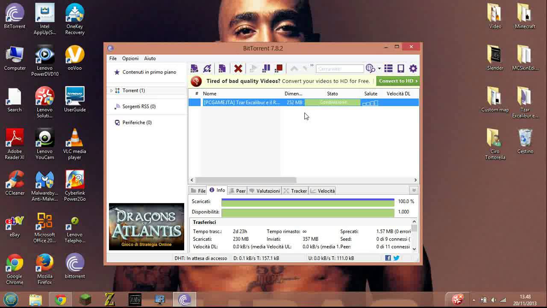The width and height of the screenshot is (547, 308).
Task: Open Preferences via the gear icon
Action: [x=413, y=68]
